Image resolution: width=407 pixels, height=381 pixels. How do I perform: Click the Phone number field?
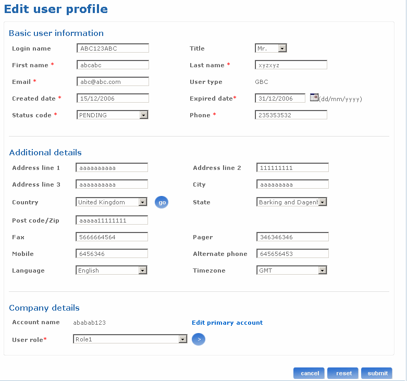(x=291, y=115)
